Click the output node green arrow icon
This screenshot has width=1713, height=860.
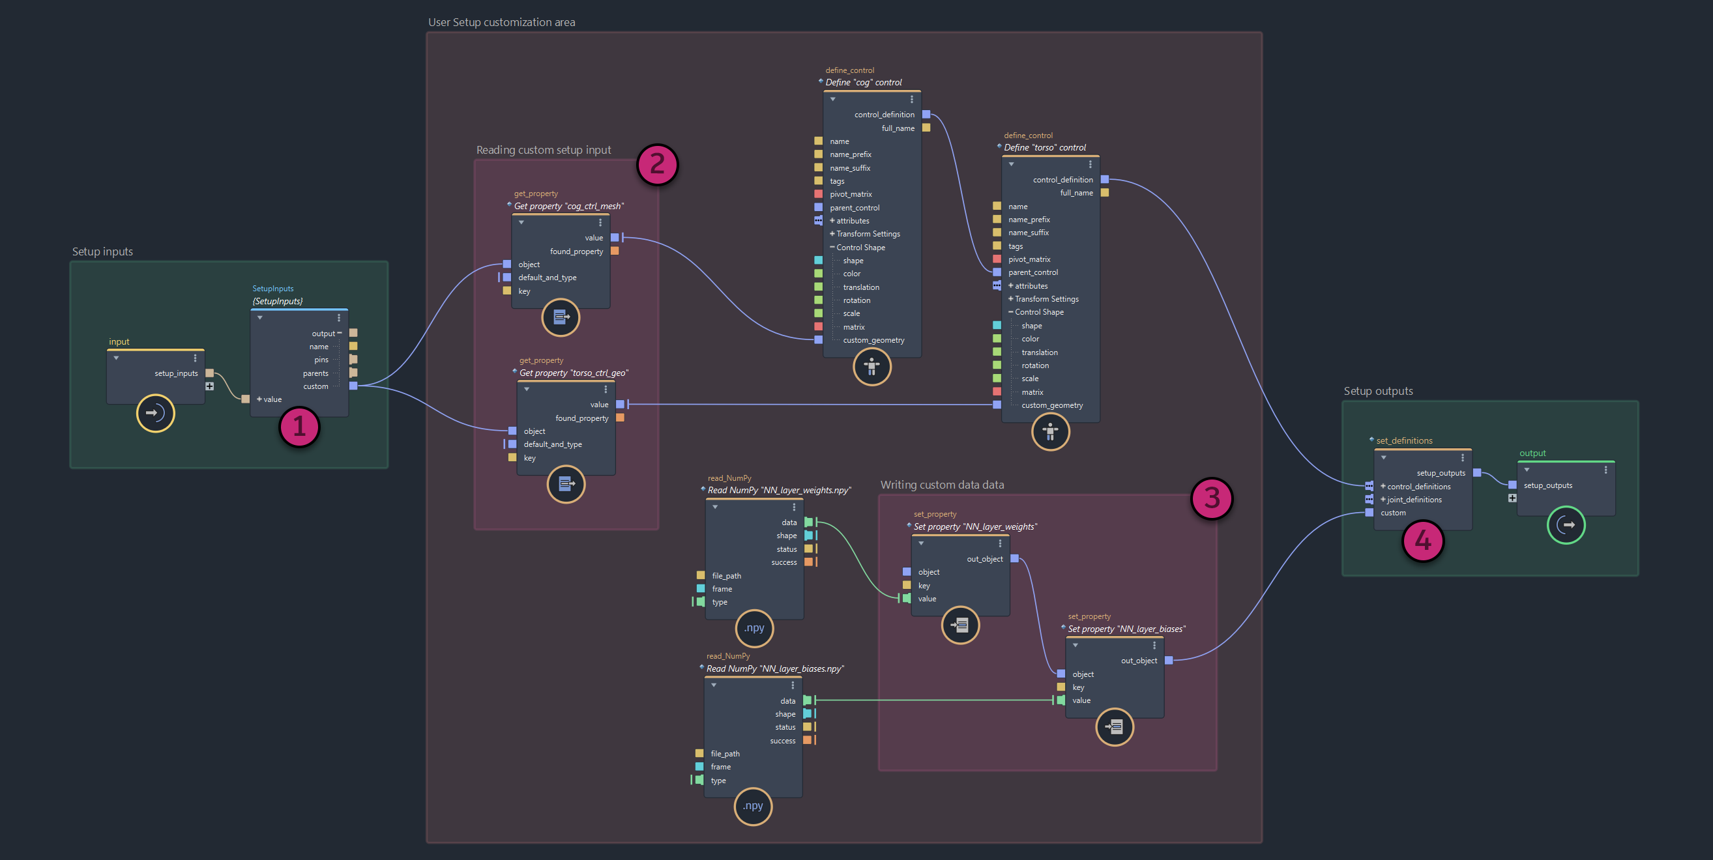click(1566, 525)
